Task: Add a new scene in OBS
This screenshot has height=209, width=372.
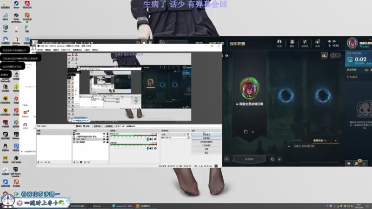Action: 38,162
